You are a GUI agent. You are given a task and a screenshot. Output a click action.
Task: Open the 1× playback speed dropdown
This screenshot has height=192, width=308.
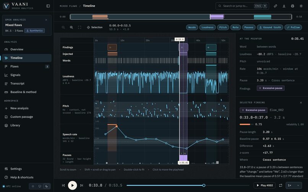(293, 186)
